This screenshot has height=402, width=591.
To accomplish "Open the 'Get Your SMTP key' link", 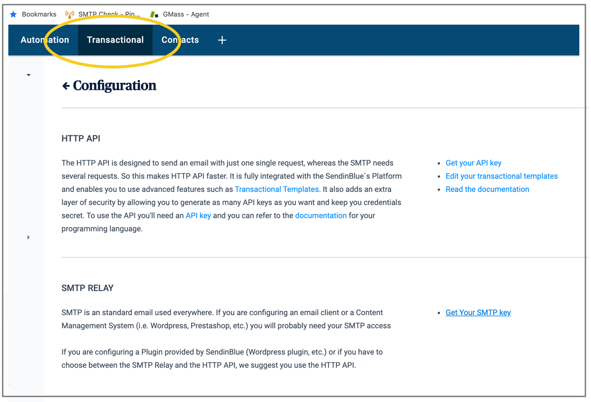I will (478, 313).
